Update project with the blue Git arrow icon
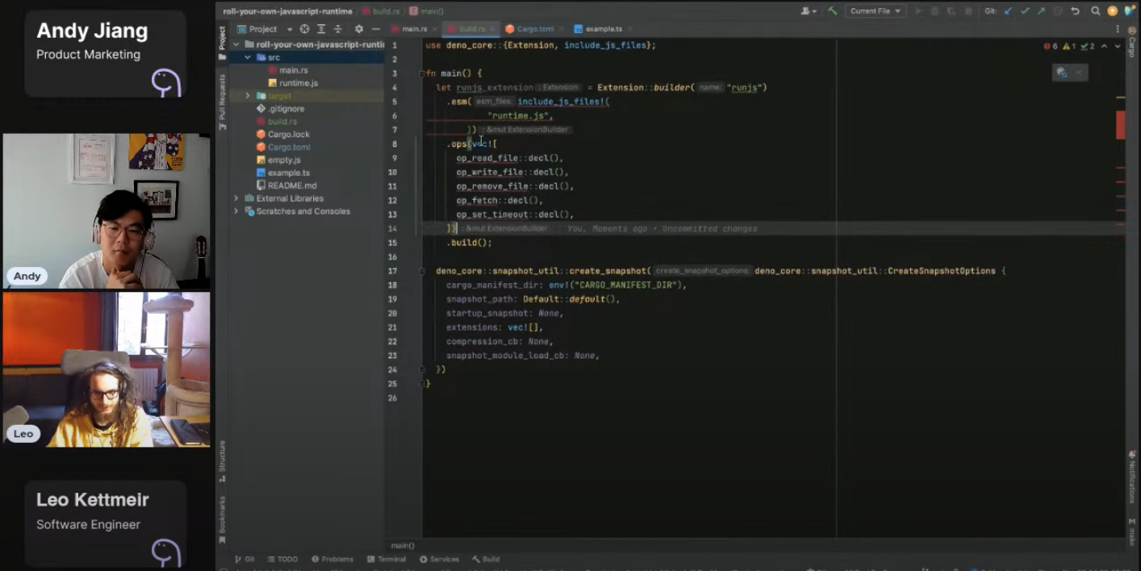 (1007, 11)
